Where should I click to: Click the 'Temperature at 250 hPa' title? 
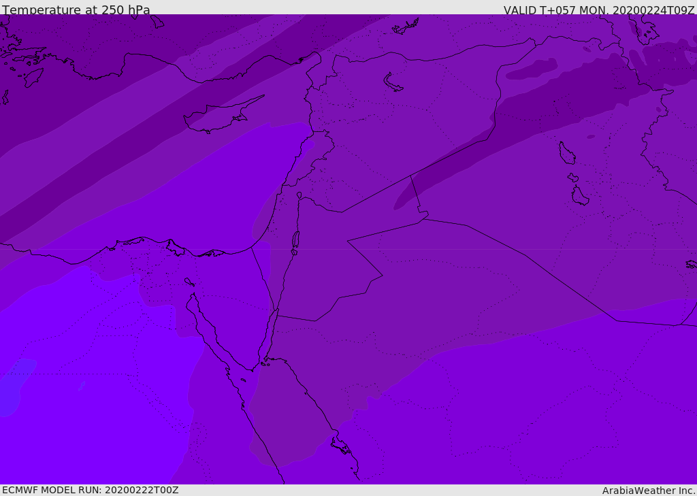[76, 10]
